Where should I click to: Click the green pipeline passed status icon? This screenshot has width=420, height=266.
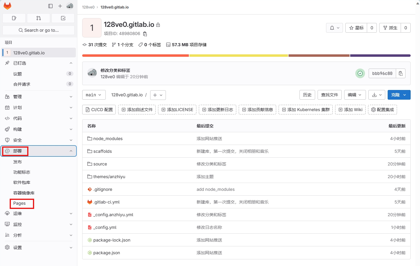click(360, 73)
